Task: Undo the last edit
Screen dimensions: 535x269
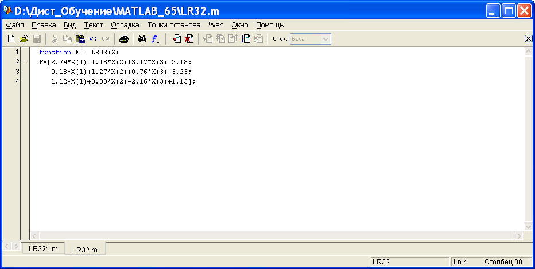Action: pyautogui.click(x=93, y=39)
